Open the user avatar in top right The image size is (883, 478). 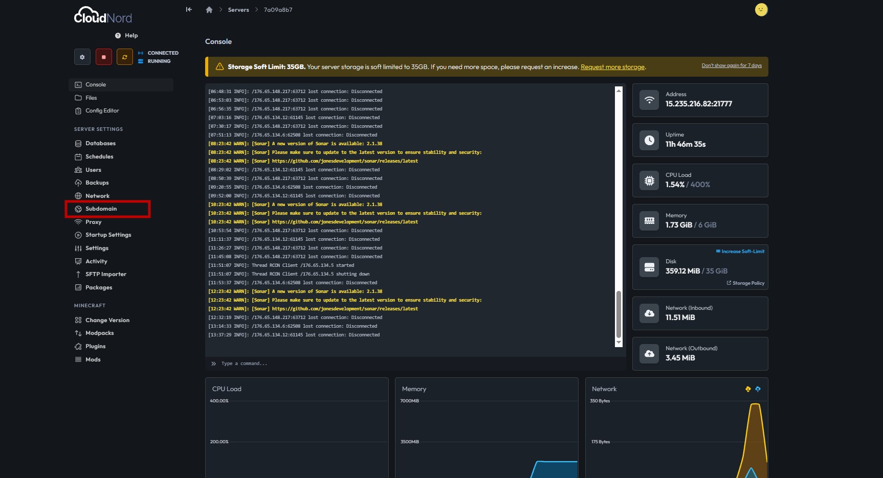(x=761, y=10)
